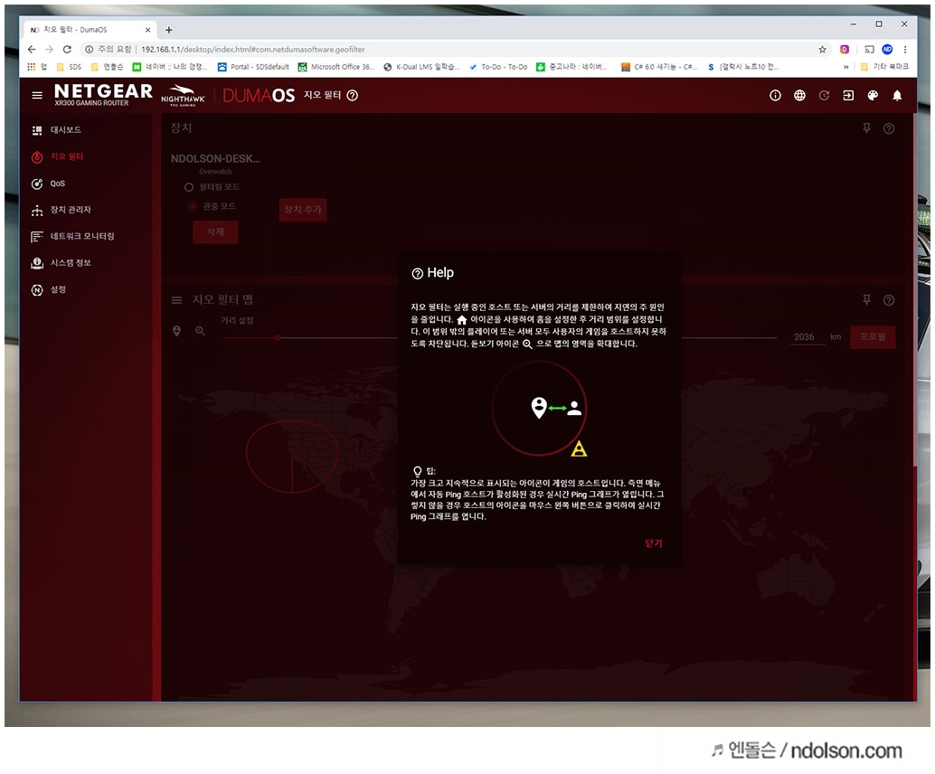Open the refresh clock icon in header
The image size is (935, 774).
pyautogui.click(x=824, y=96)
